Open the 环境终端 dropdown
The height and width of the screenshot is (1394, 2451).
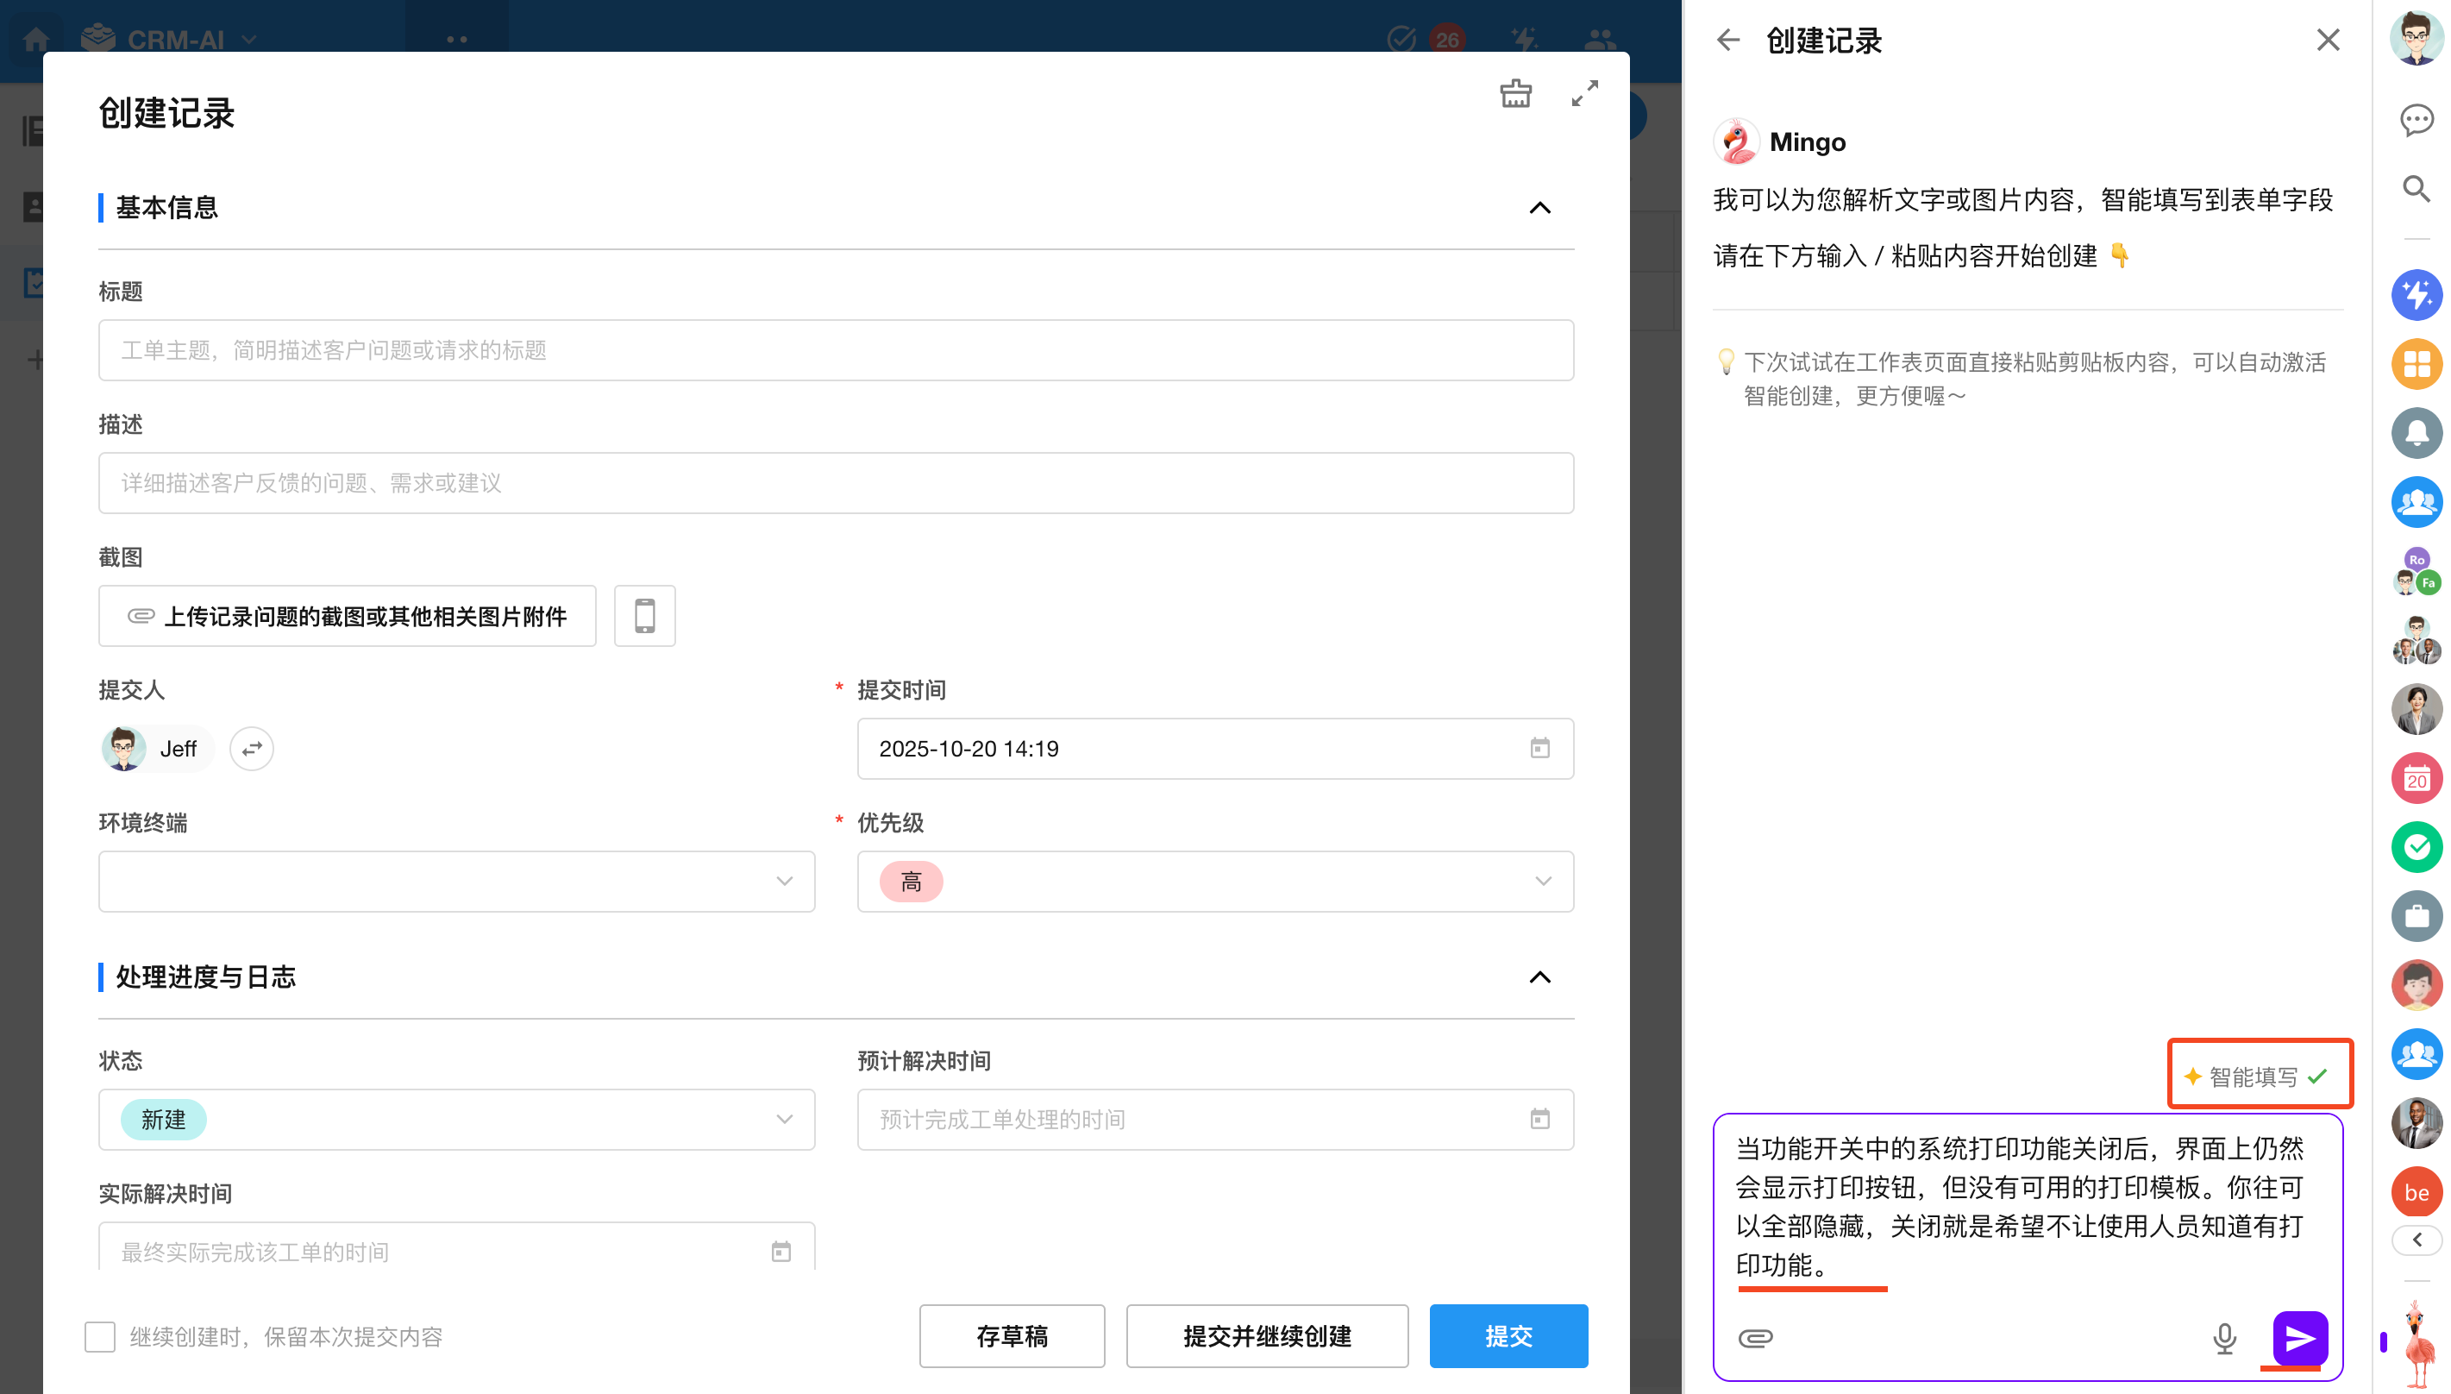456,881
